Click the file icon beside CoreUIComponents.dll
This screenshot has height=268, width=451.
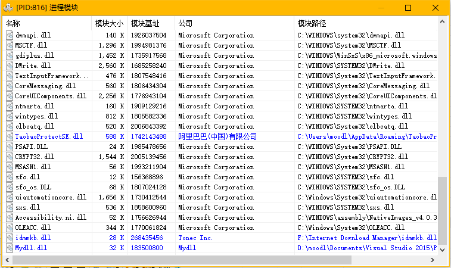(x=10, y=96)
